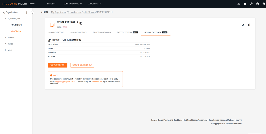Open End User License Agreement link
Viewport: 266px width, 134px height.
click(x=195, y=120)
